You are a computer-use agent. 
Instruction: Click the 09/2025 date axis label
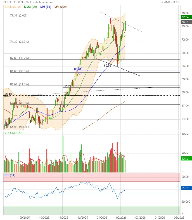point(24,218)
